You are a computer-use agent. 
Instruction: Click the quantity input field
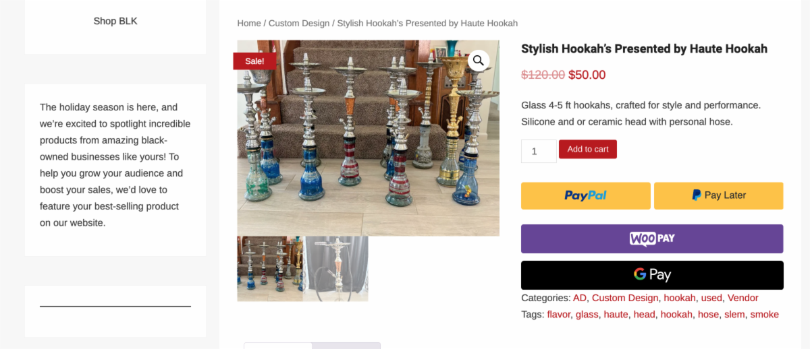coord(539,151)
